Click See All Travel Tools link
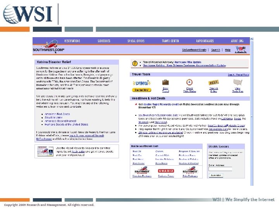 [x=238, y=75]
